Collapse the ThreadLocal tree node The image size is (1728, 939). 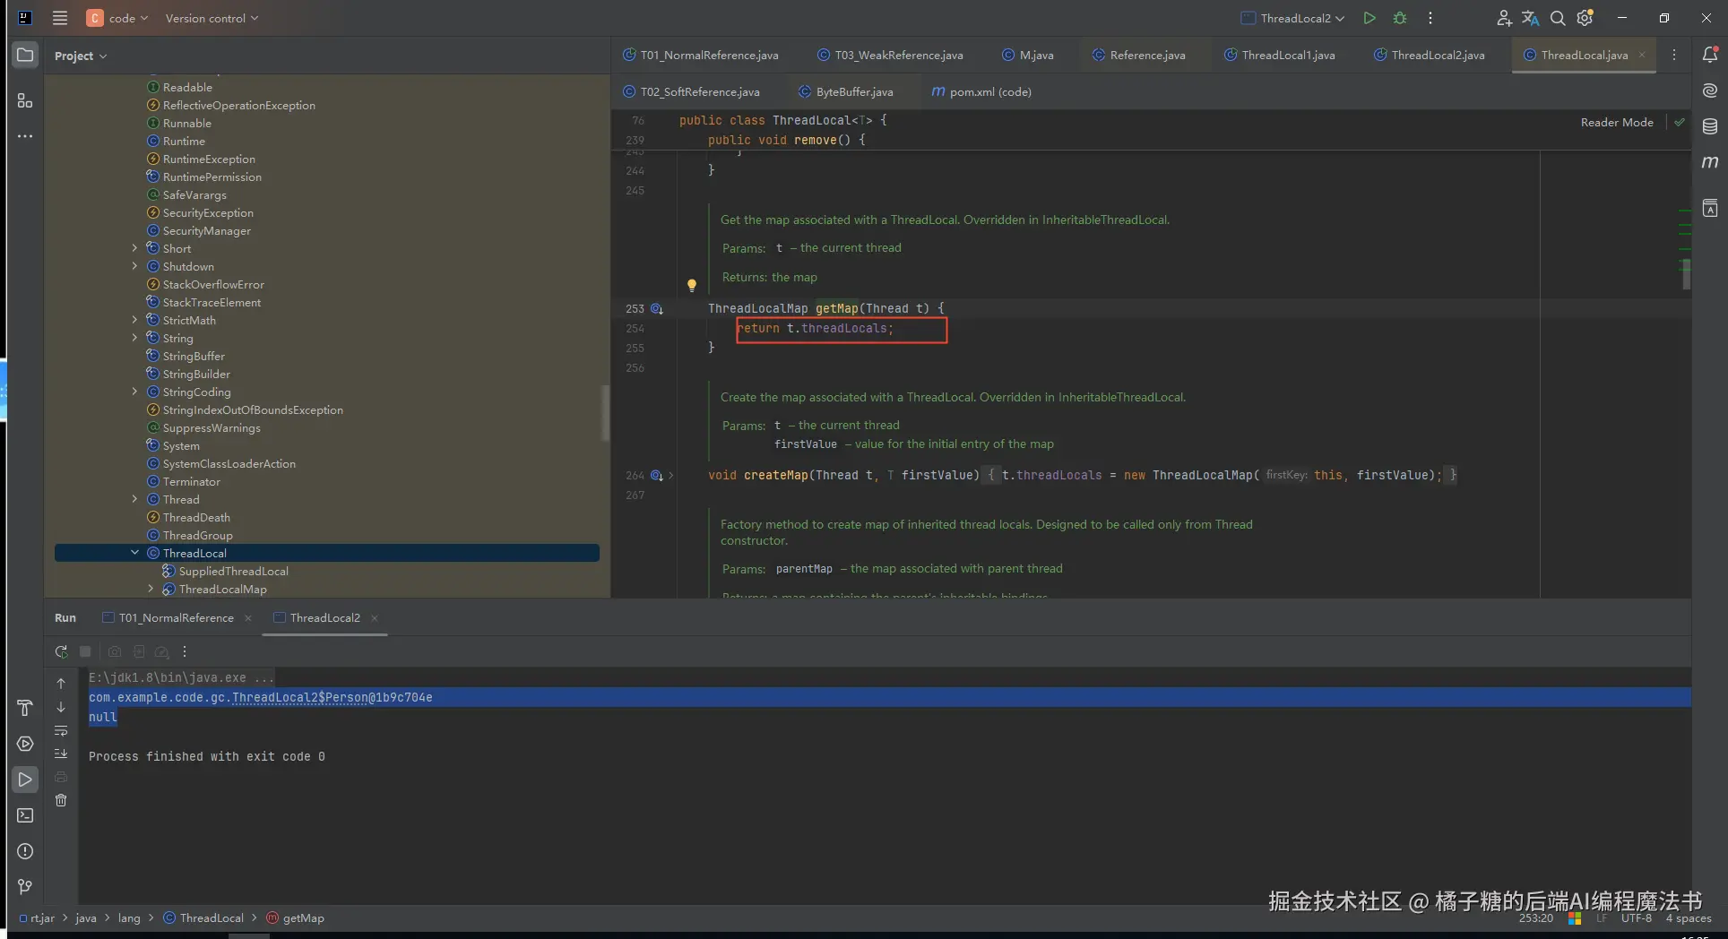[135, 553]
